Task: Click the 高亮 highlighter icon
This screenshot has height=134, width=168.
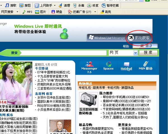Action: click(x=102, y=12)
